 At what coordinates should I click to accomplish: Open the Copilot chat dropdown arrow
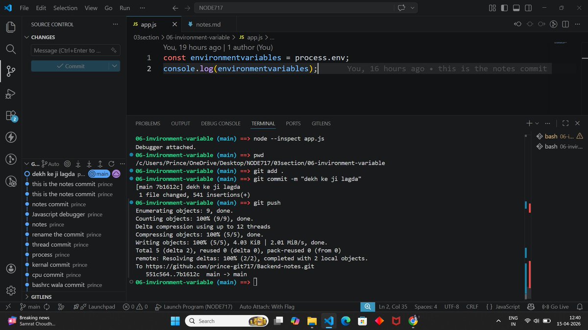[x=413, y=8]
